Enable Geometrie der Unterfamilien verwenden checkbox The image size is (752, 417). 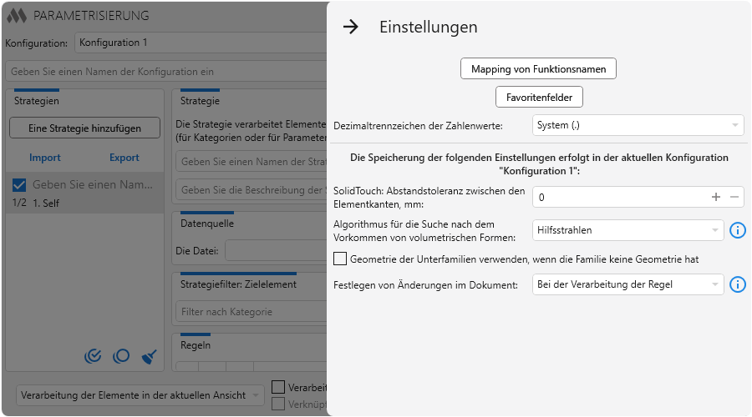(x=340, y=259)
